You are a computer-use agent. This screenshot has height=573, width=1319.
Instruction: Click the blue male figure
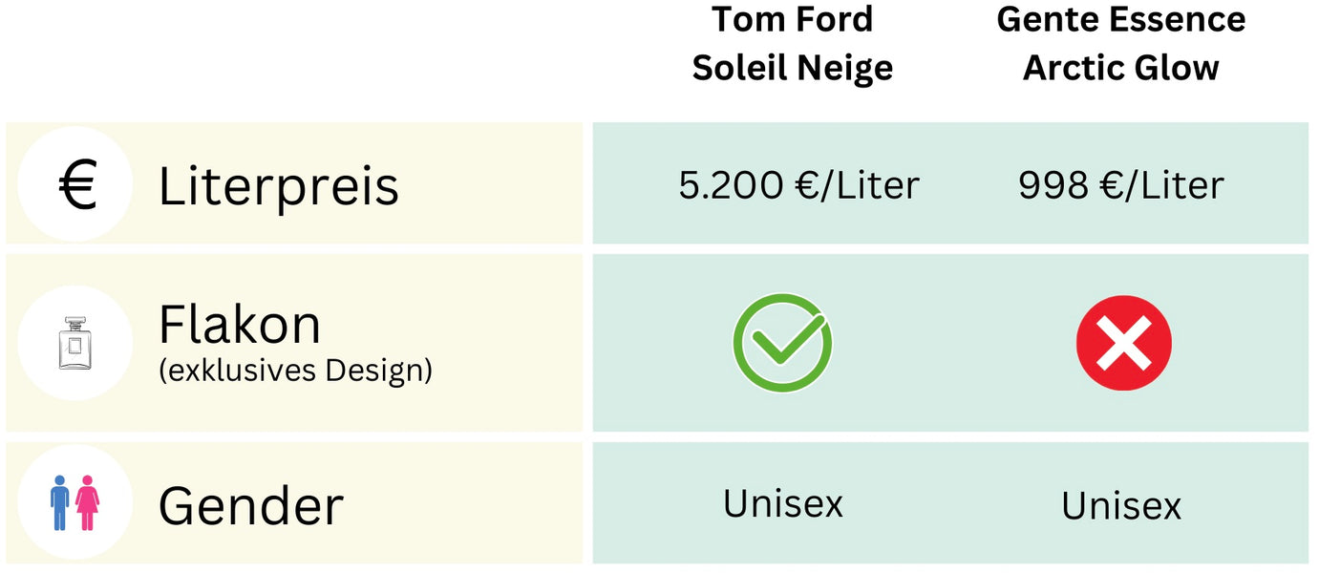coord(60,503)
